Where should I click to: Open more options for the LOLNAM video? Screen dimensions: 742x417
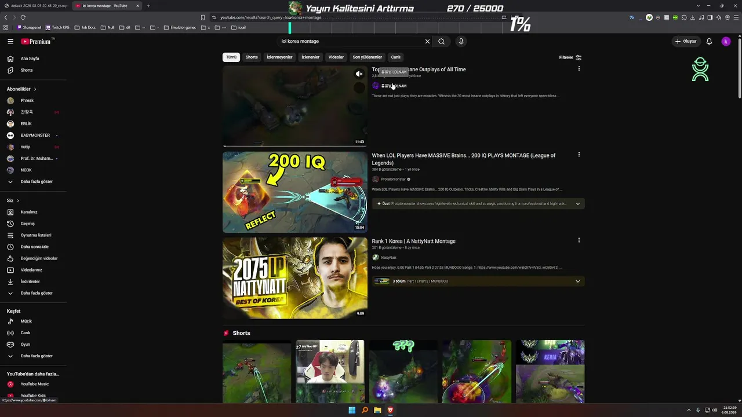coord(579,69)
